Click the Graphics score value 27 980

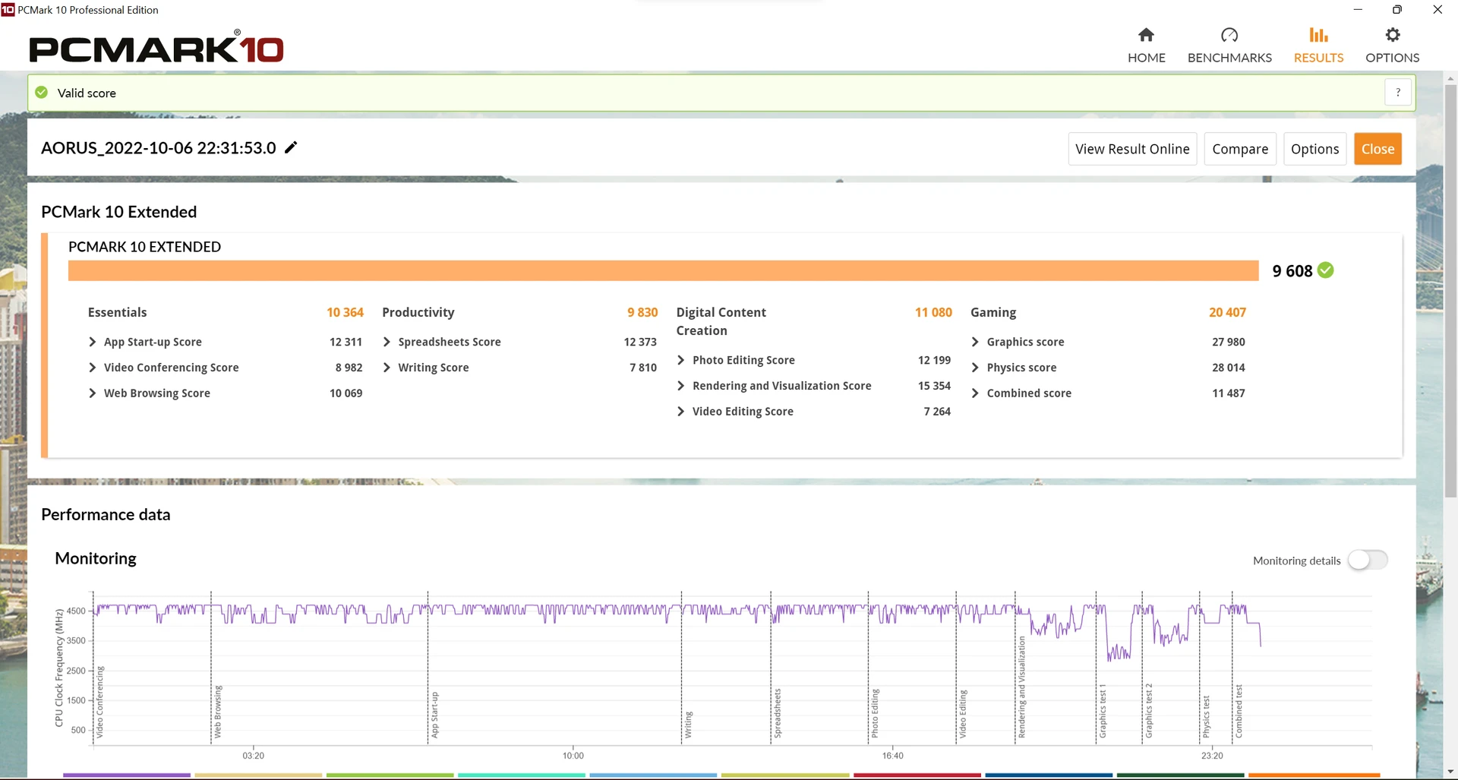point(1228,342)
